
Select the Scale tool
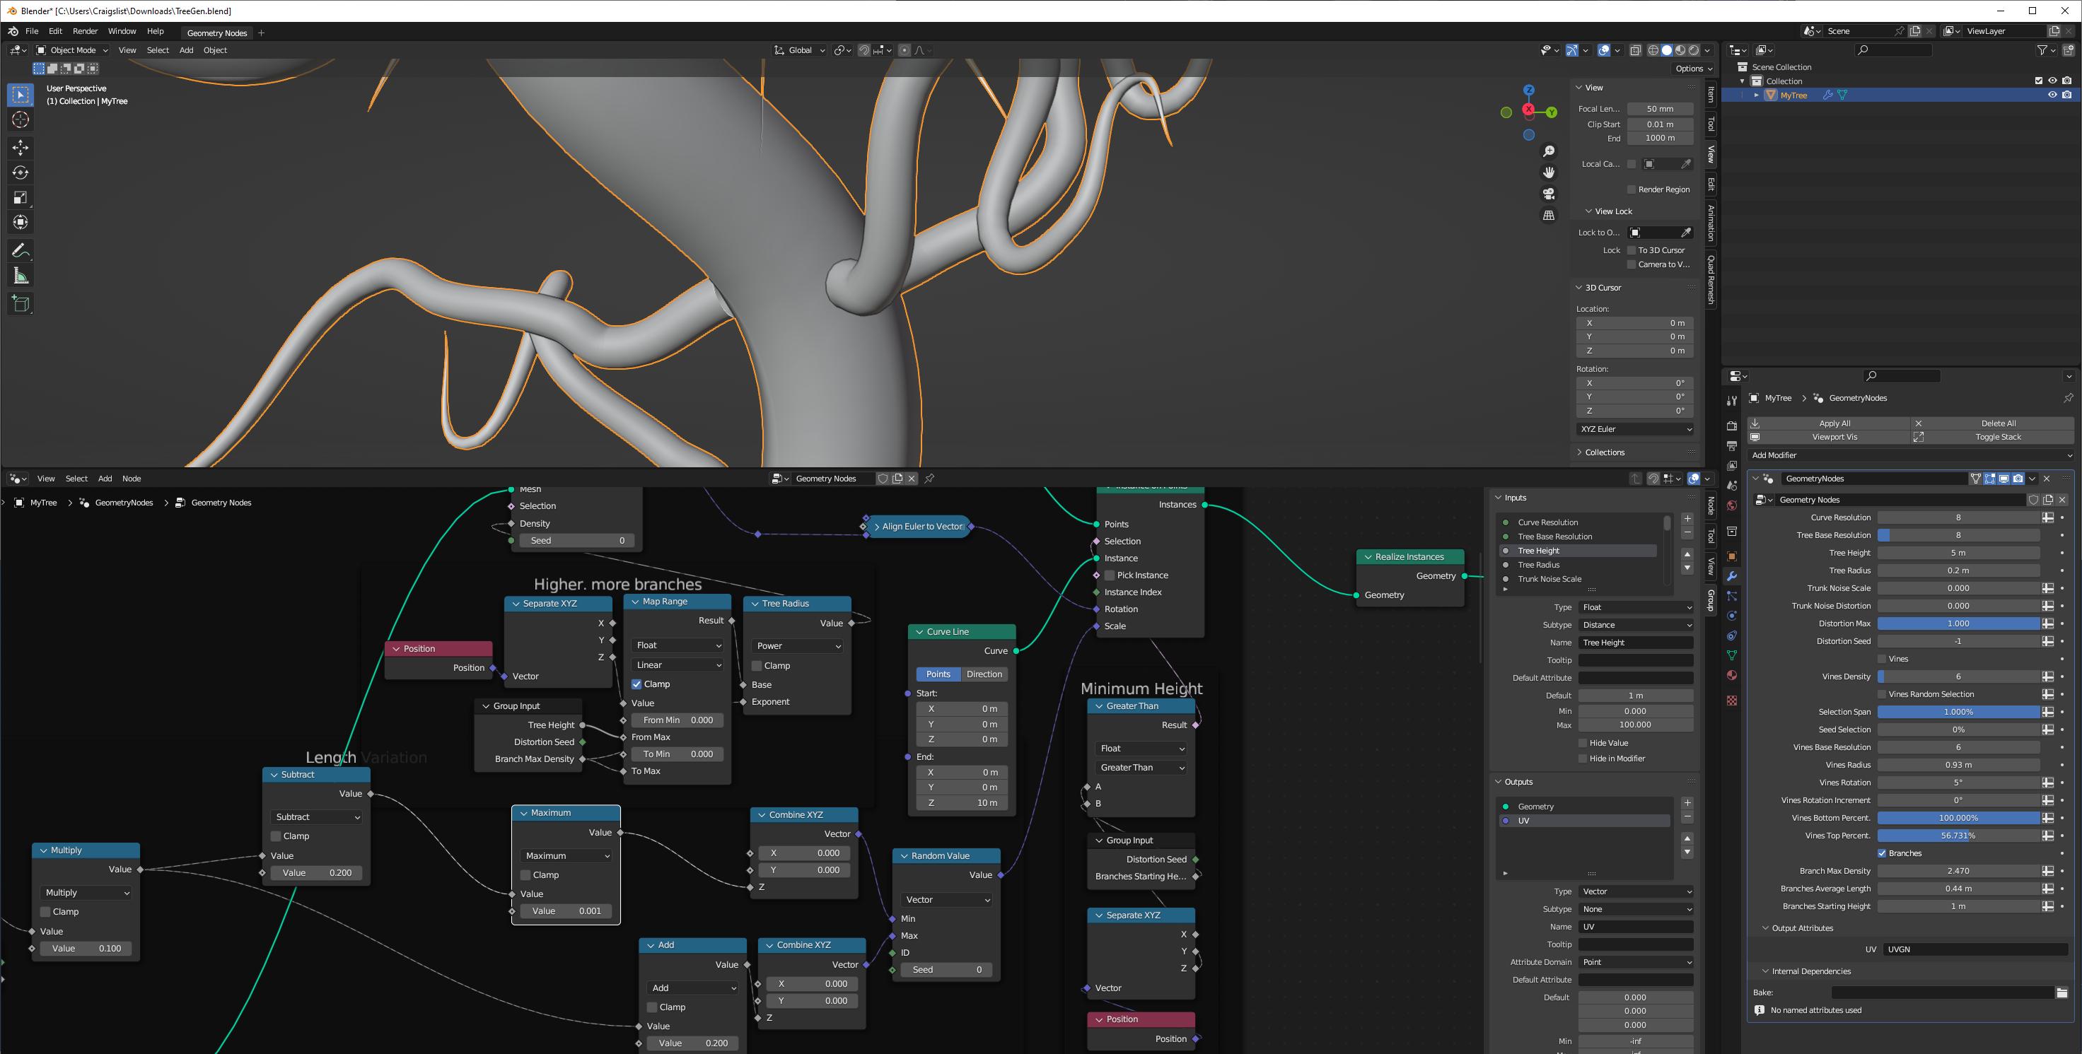tap(21, 197)
